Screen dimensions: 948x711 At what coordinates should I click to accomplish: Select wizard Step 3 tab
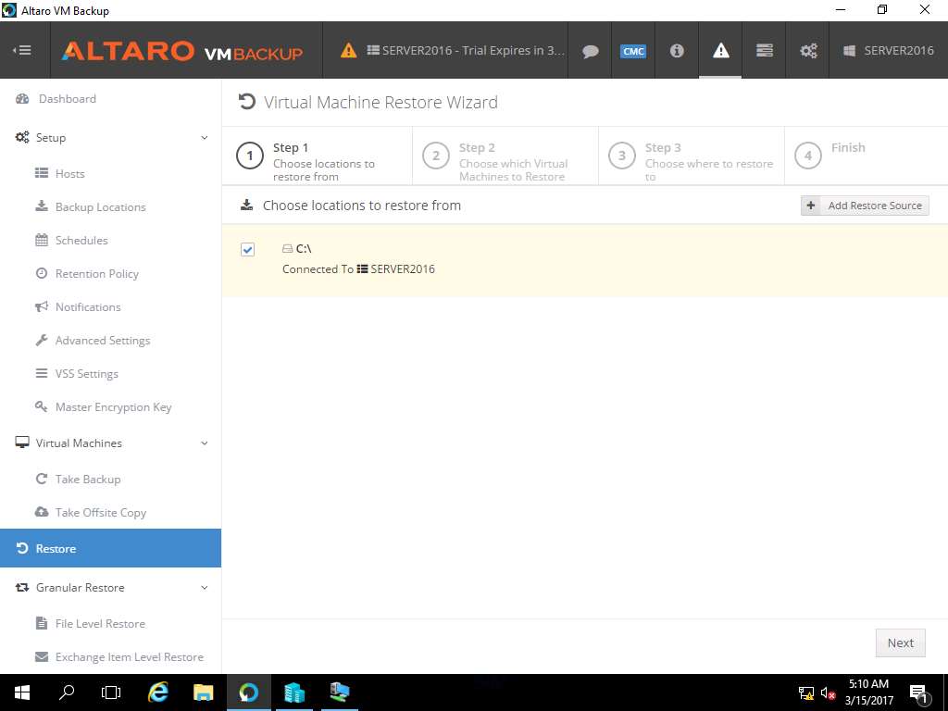[691, 156]
